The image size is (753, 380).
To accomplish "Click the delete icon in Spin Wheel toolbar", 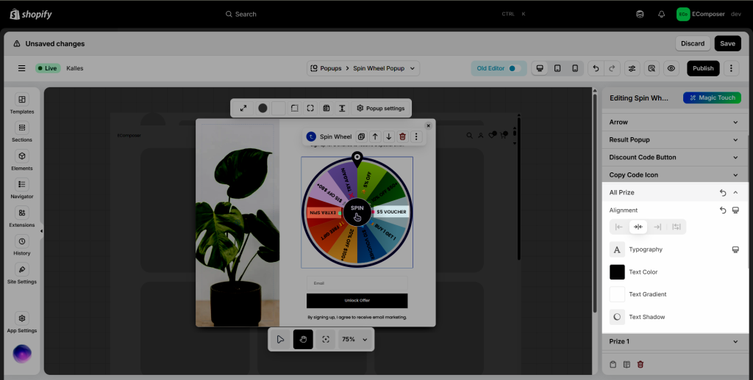I will (x=402, y=136).
